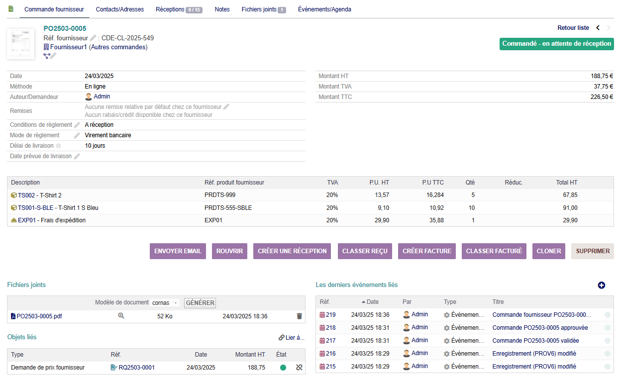Open the Fichiers joints tab
The height and width of the screenshot is (382, 621).
pyautogui.click(x=263, y=9)
